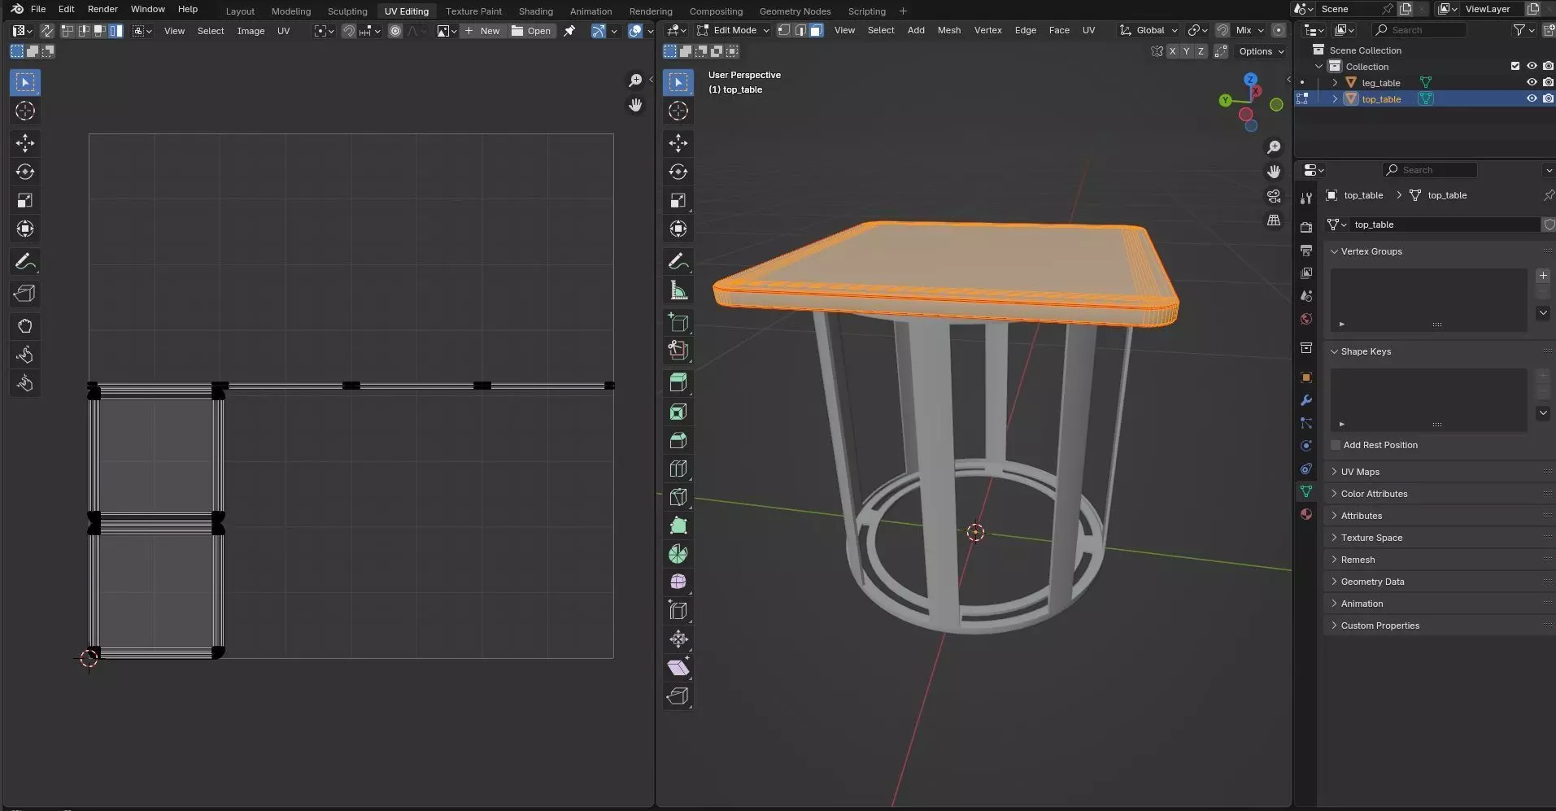Select the 3D viewport Measure tool
1556x811 pixels.
click(678, 290)
